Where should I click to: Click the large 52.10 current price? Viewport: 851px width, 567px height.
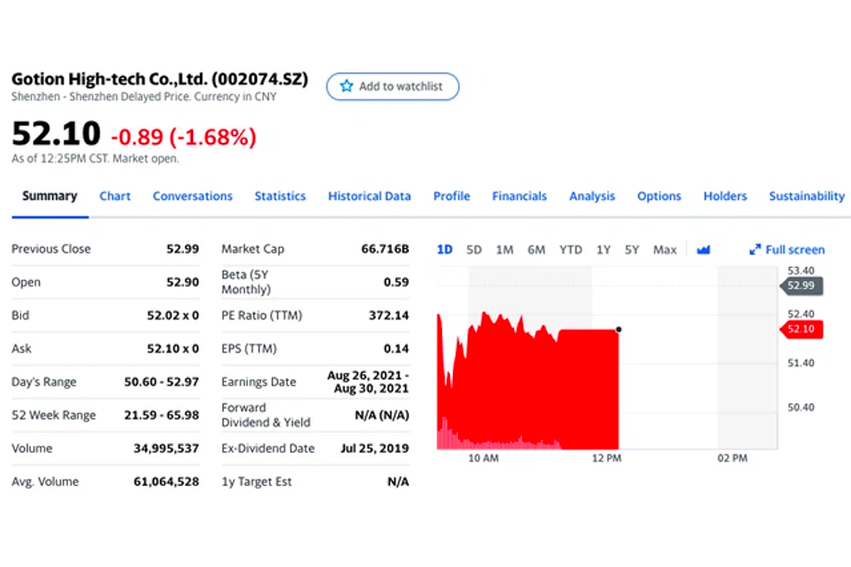coord(56,134)
